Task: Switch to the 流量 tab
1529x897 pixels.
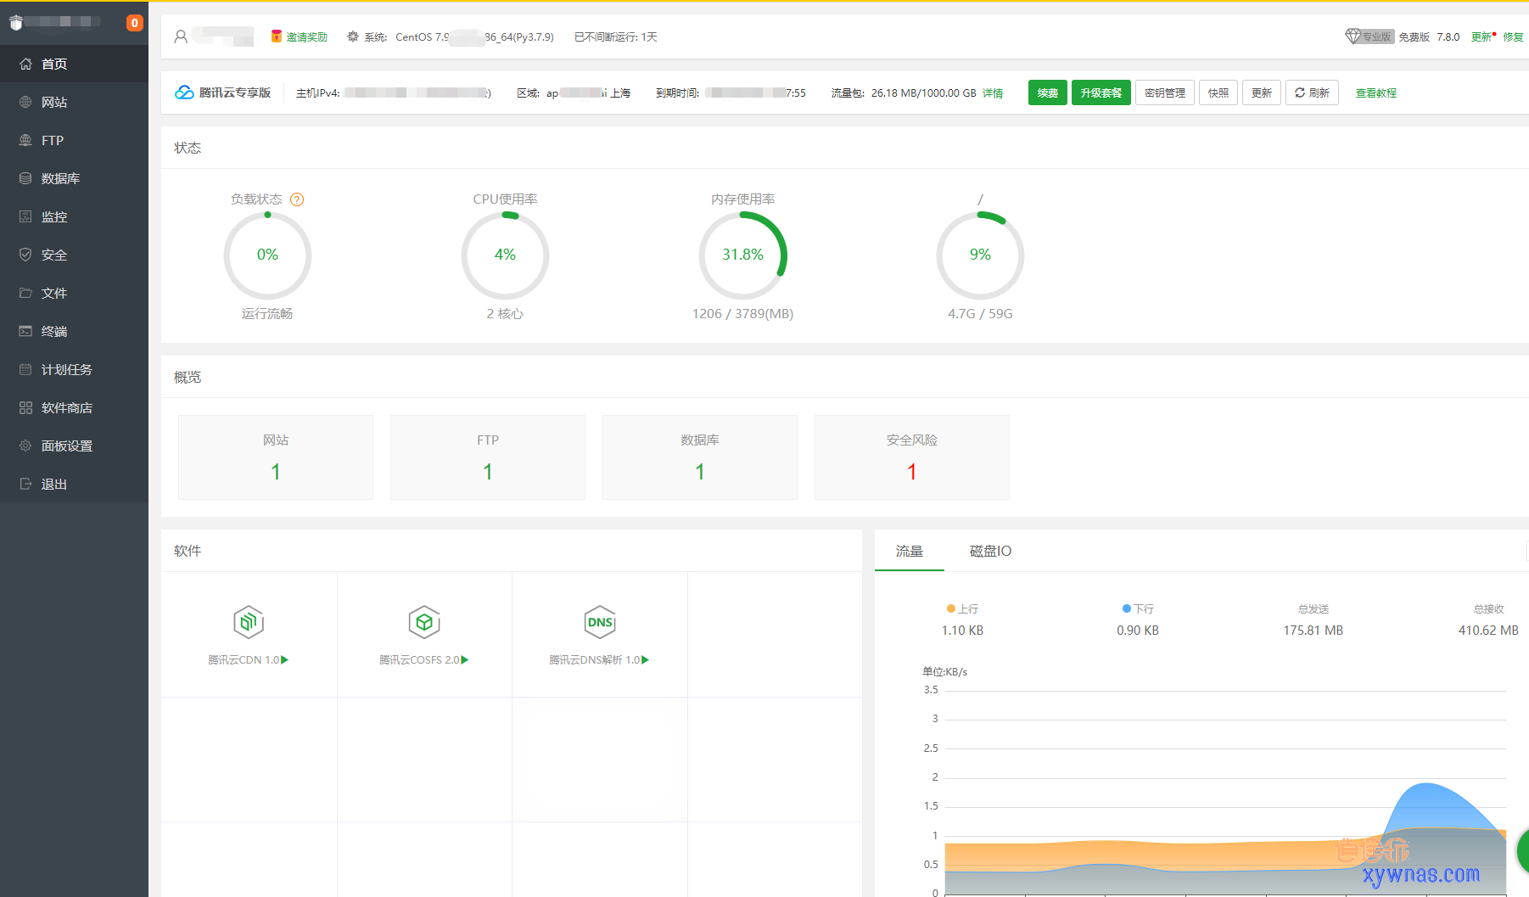Action: point(910,551)
